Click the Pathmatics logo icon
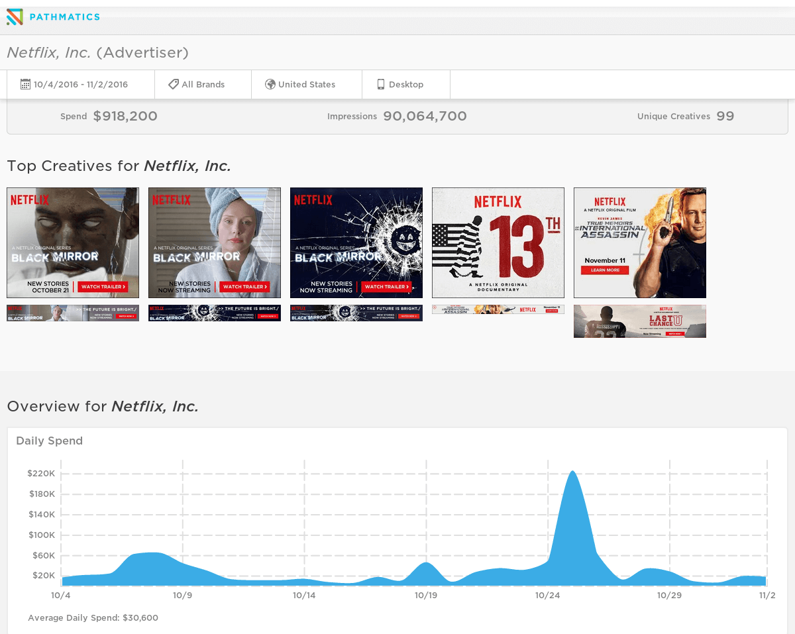 click(x=15, y=17)
